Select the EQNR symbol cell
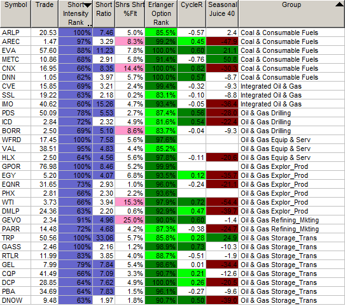The height and width of the screenshot is (306, 345). (15, 184)
